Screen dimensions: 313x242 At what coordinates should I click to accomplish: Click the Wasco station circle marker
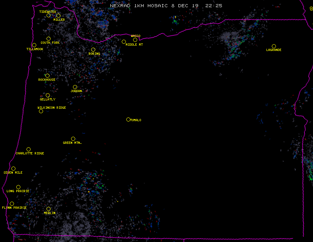pos(135,40)
